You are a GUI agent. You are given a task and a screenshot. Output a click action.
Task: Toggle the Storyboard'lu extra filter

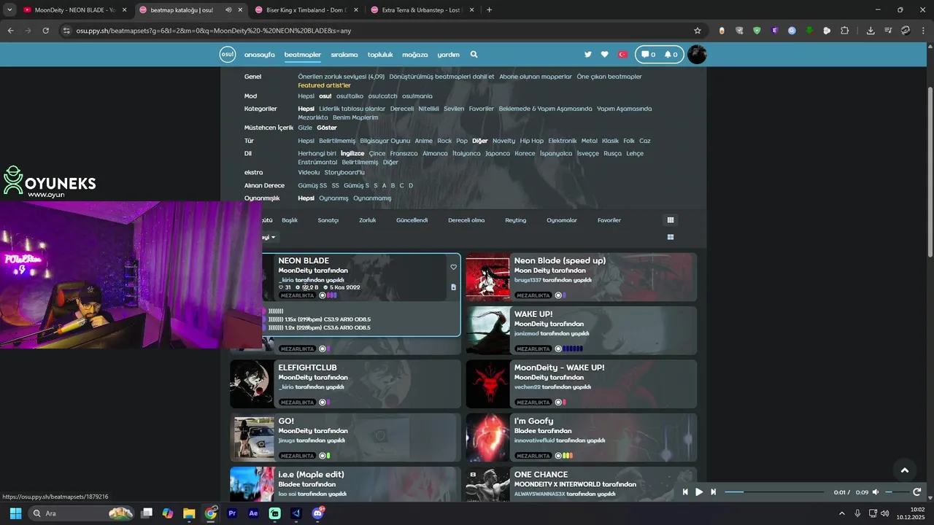coord(344,173)
